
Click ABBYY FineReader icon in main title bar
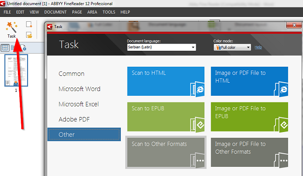click(x=3, y=3)
